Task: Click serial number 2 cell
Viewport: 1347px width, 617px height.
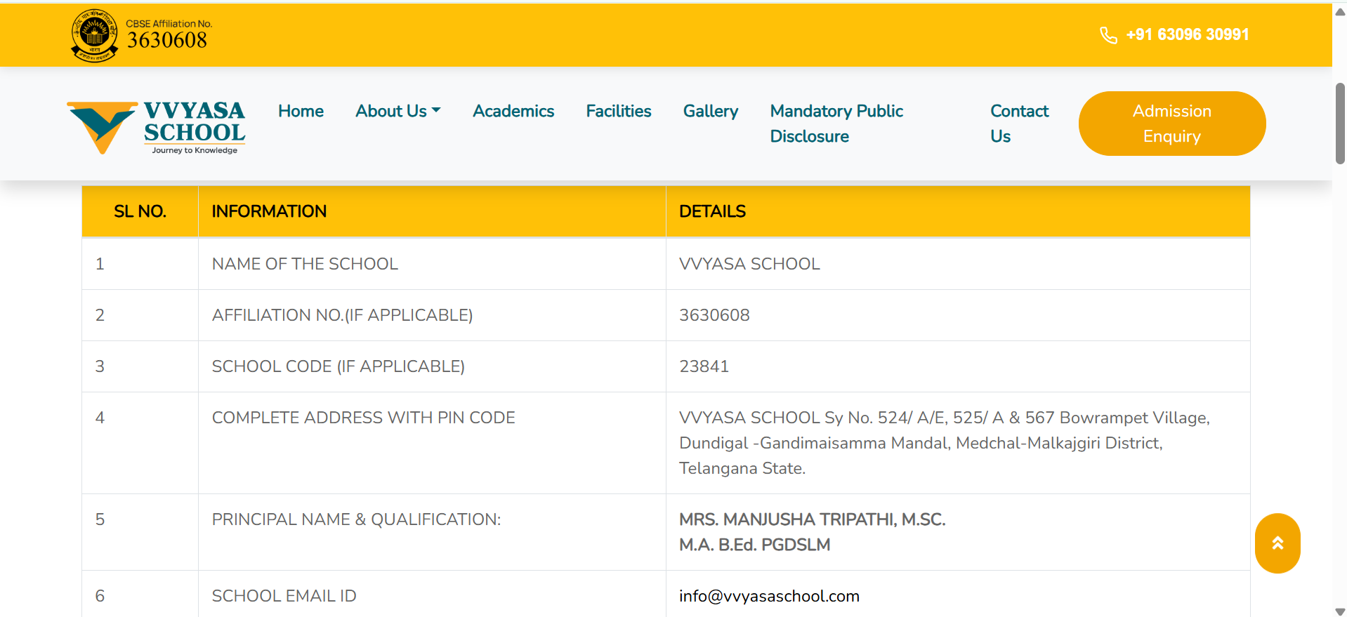Action: click(x=140, y=315)
